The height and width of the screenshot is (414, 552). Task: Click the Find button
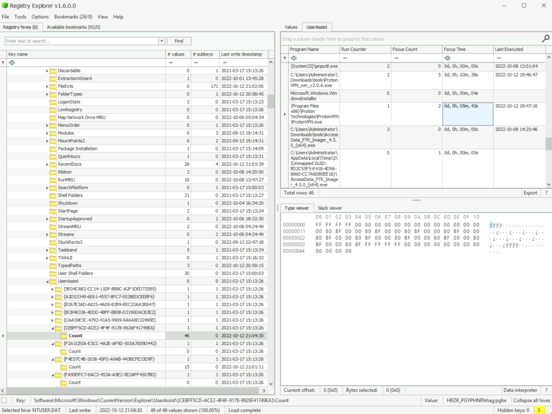click(179, 41)
